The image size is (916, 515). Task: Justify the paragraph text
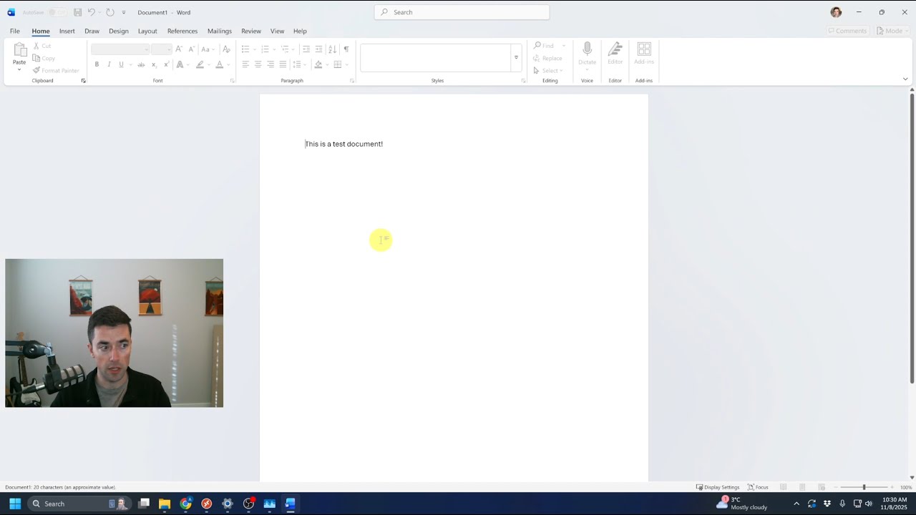283,64
